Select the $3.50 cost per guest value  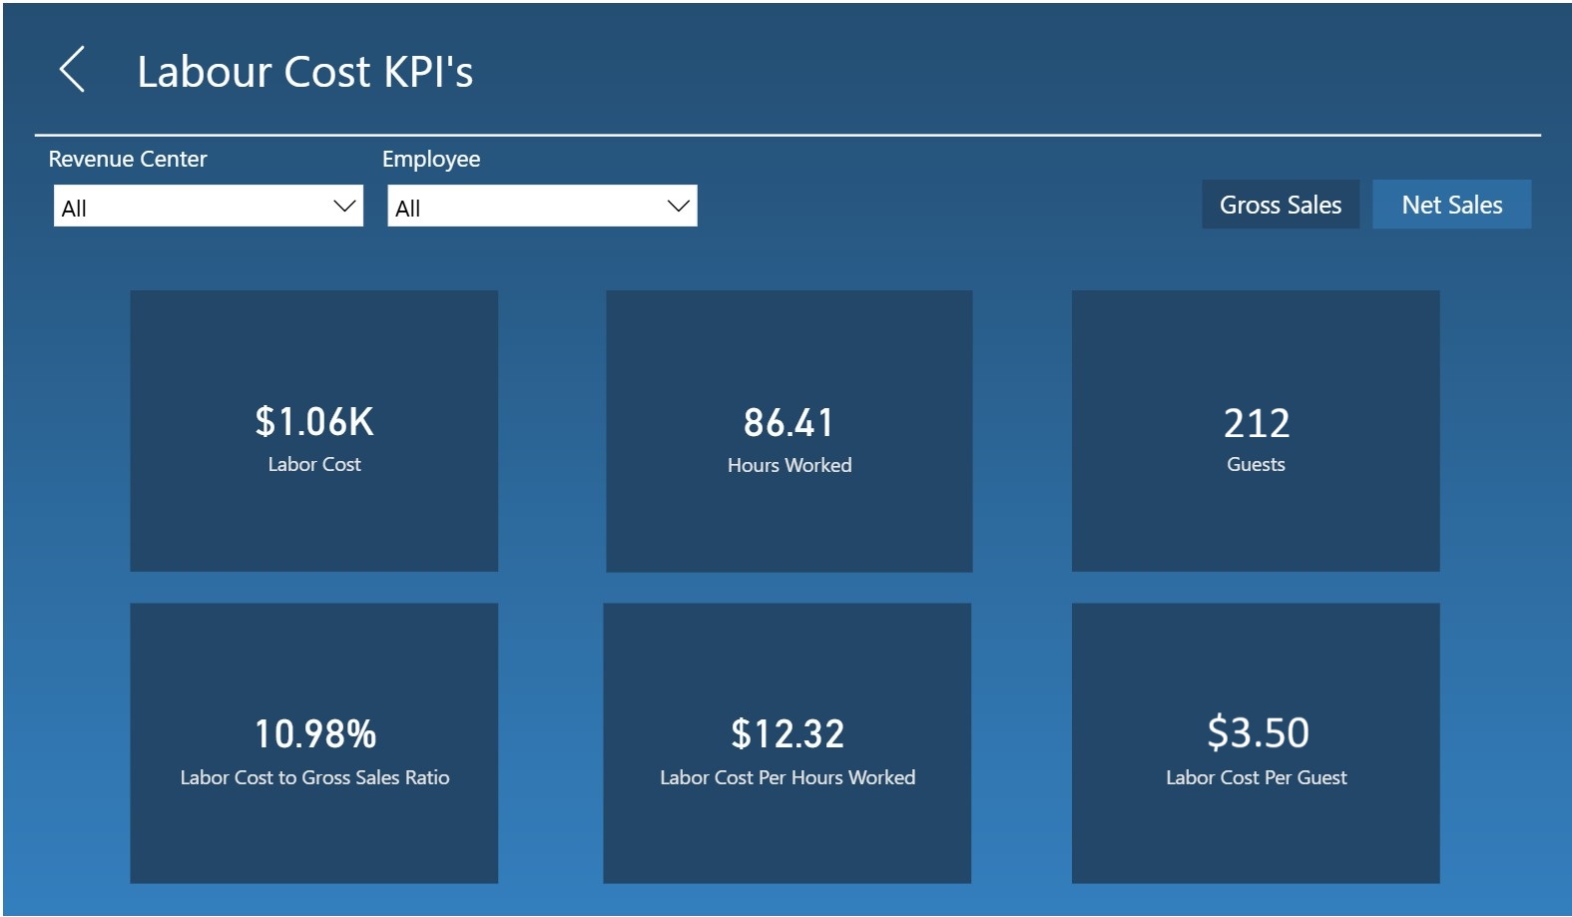[x=1257, y=733]
